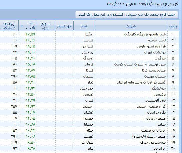Select company تامین ماسه
The image size is (182, 153).
(x=157, y=40)
